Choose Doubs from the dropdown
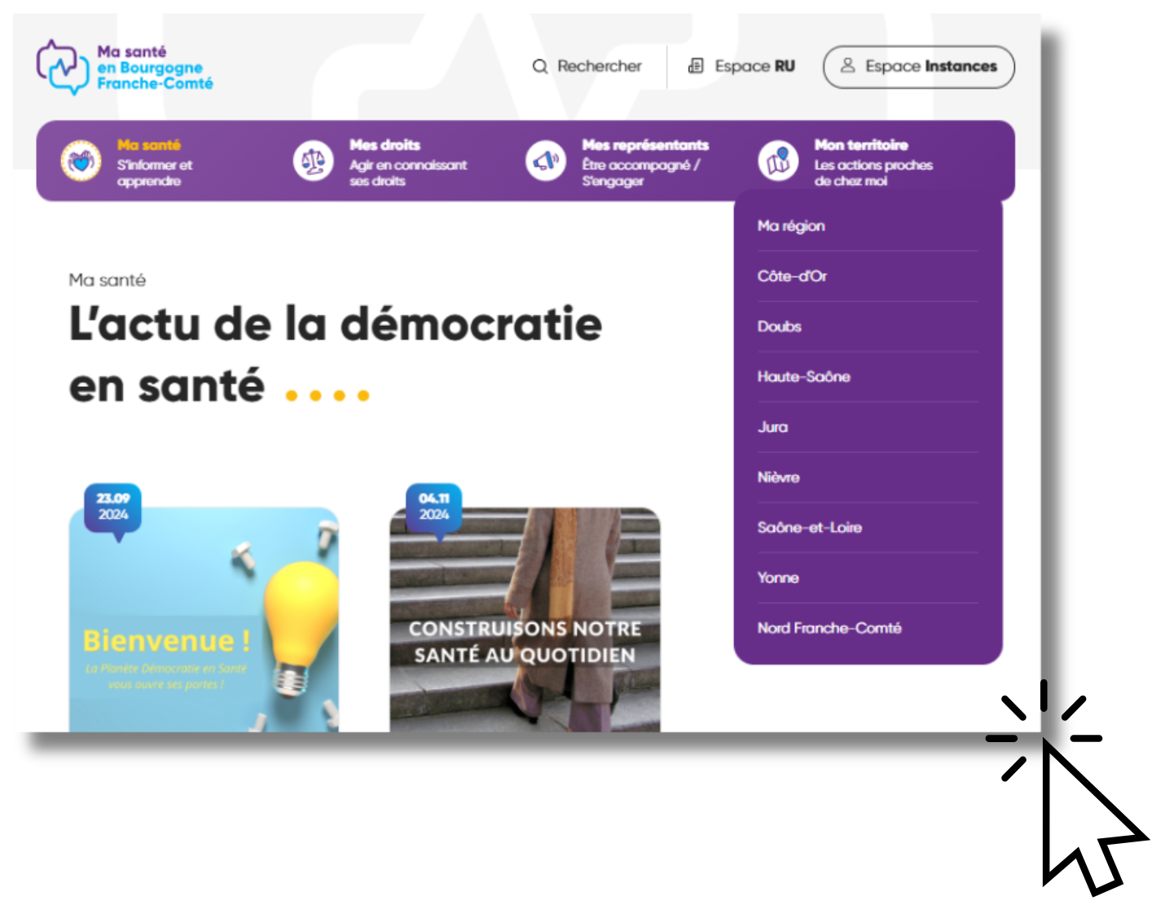The height and width of the screenshot is (905, 1152). pyautogui.click(x=780, y=327)
